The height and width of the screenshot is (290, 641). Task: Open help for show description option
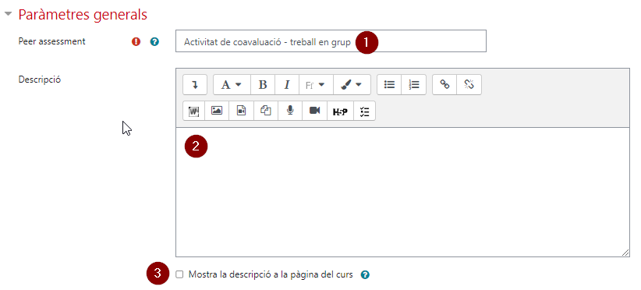pos(365,274)
